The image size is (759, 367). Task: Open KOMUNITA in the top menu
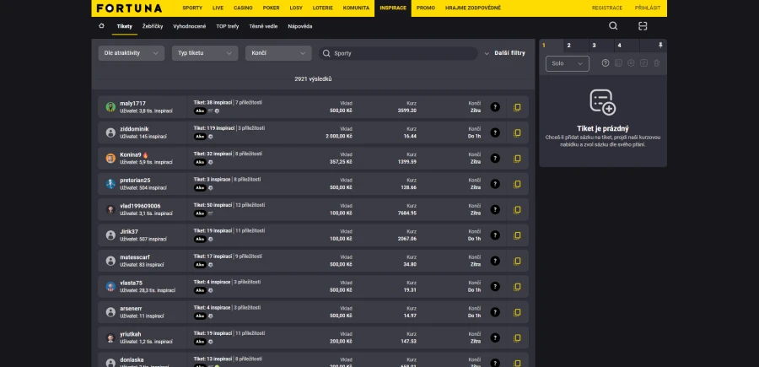coord(356,8)
